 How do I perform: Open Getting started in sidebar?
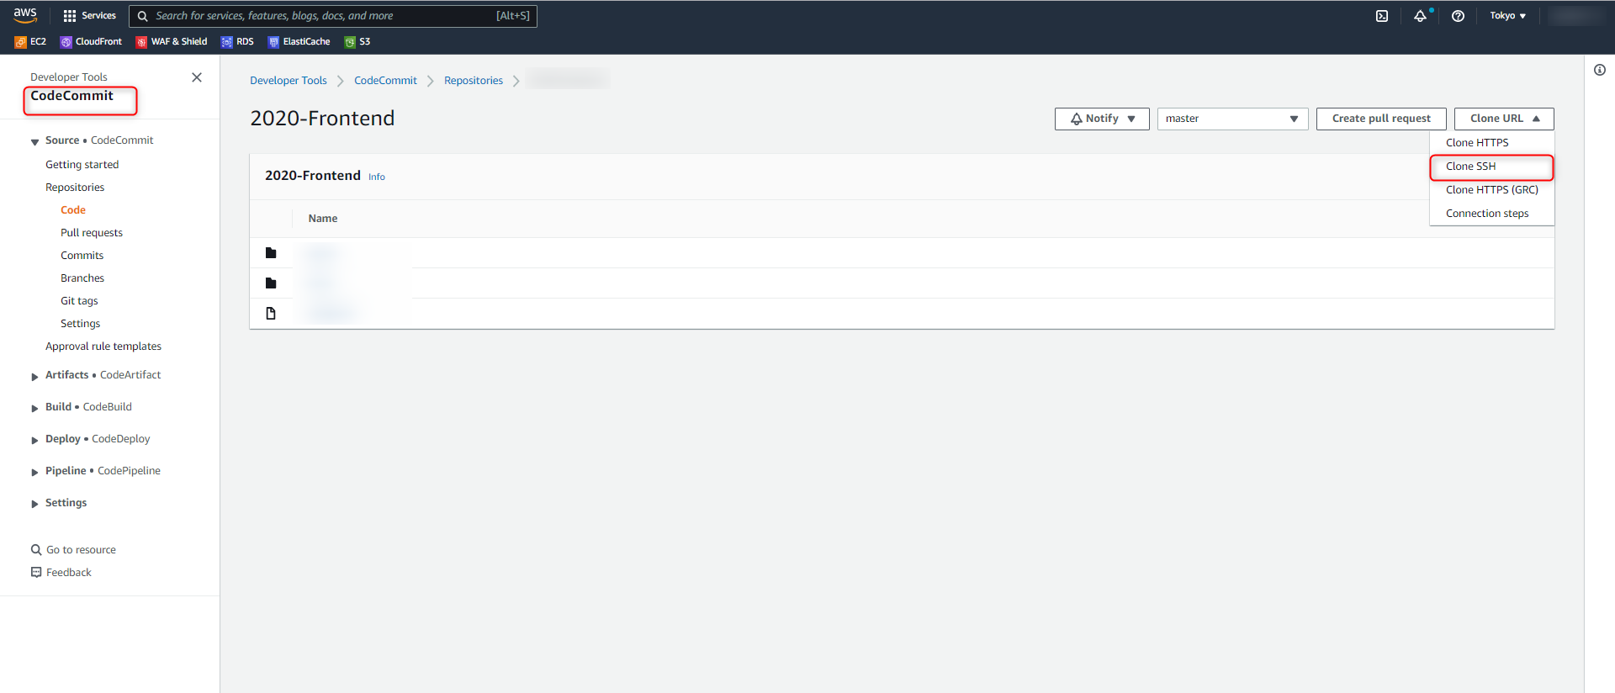point(82,165)
